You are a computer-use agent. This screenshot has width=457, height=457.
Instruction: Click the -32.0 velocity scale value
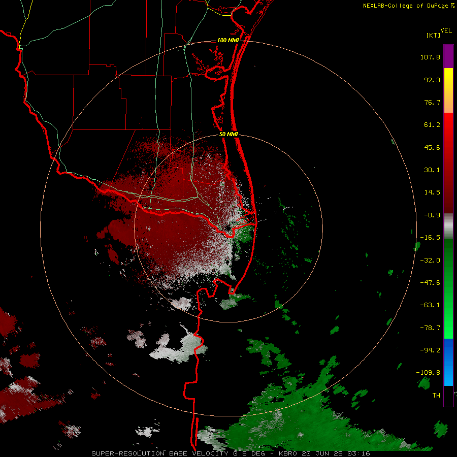pyautogui.click(x=430, y=260)
